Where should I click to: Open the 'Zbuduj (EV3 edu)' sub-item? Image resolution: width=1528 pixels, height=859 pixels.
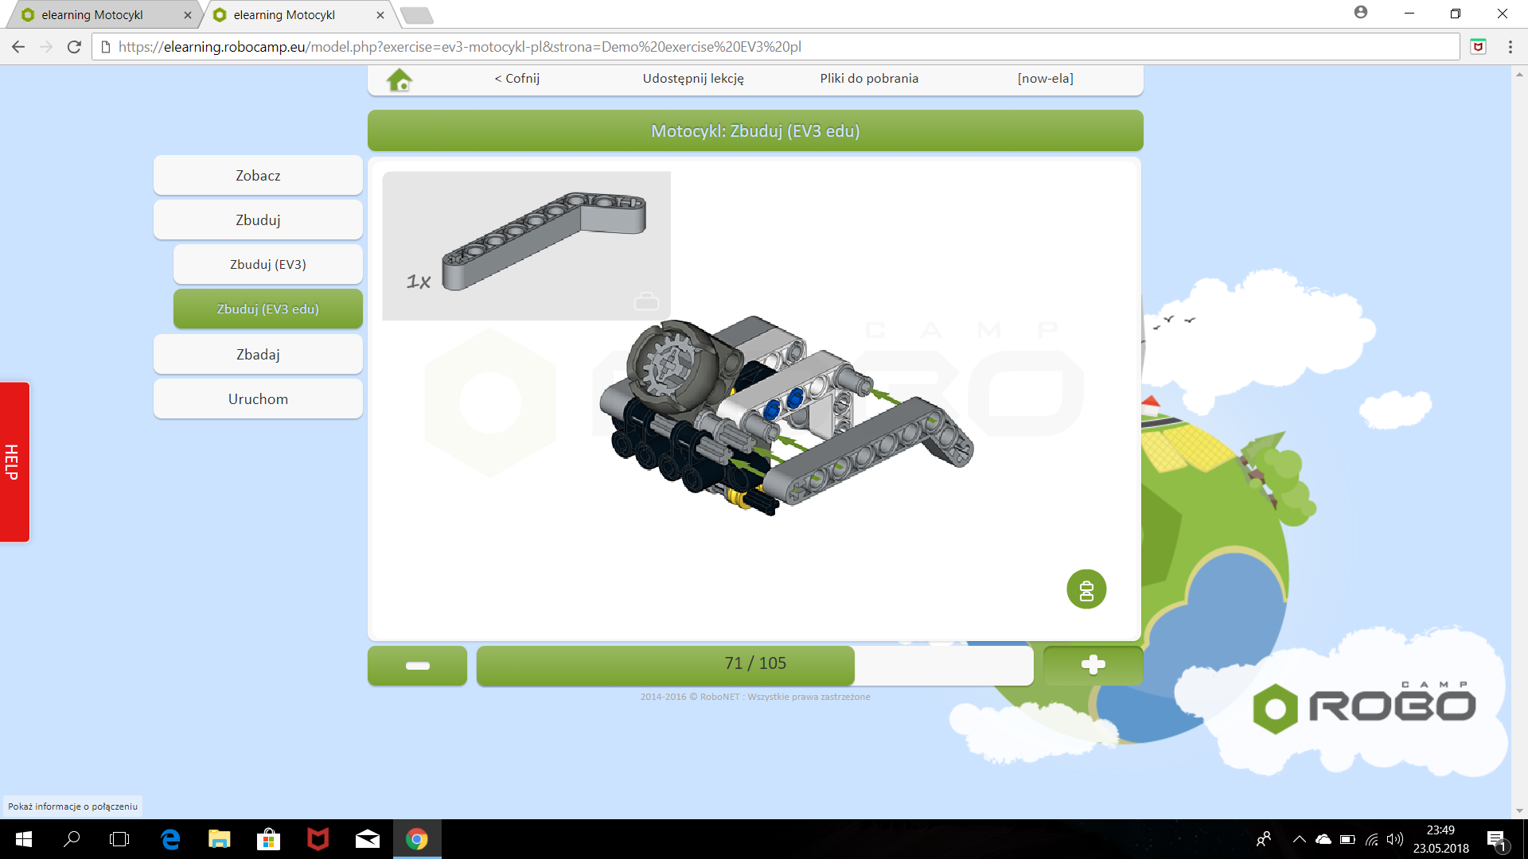tap(268, 309)
